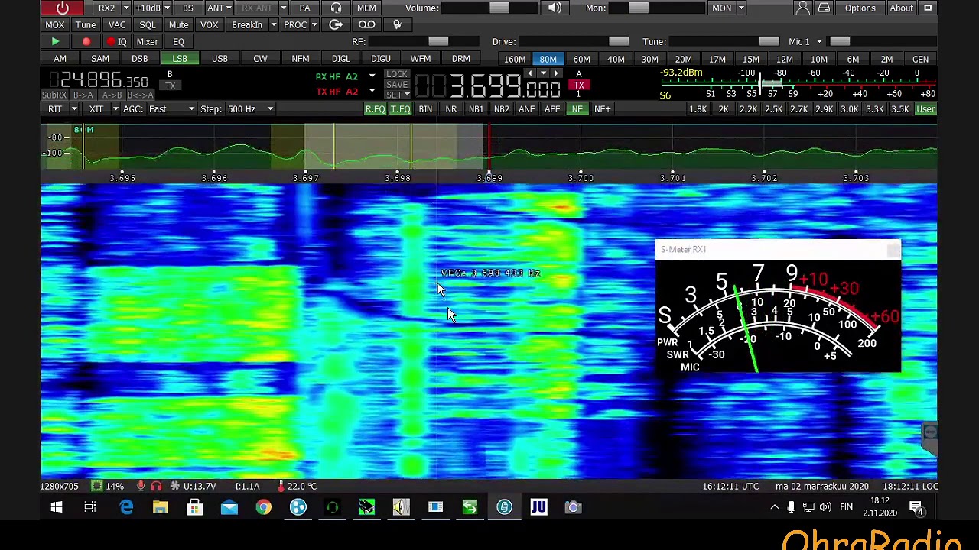Switch to the 40M band
Screen dimensions: 979x550
[x=616, y=60]
